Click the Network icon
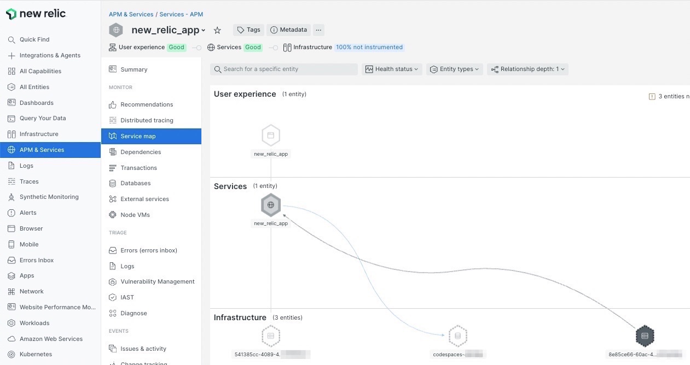This screenshot has width=690, height=365. [x=11, y=291]
